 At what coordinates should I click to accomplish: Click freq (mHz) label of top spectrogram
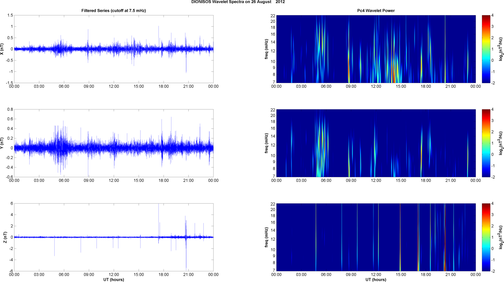pos(266,49)
